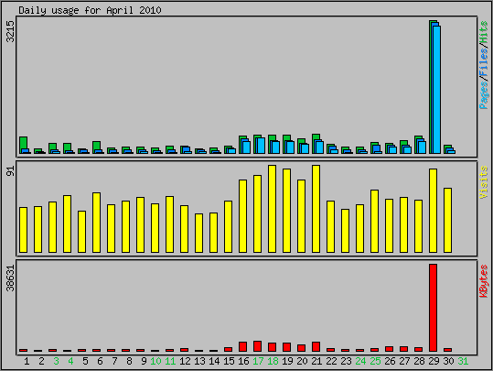Click the yellow Visits bar for day 18
Viewport: 493px width, 371px height.
click(272, 209)
